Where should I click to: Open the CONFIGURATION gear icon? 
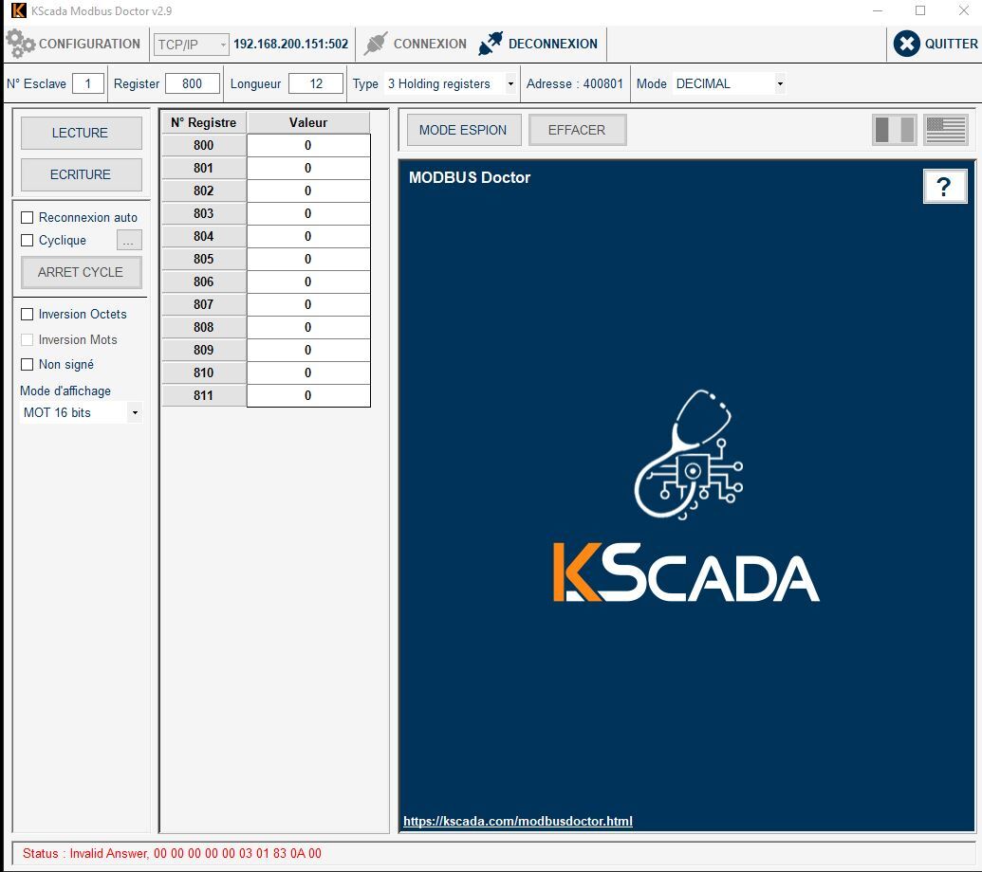[20, 44]
